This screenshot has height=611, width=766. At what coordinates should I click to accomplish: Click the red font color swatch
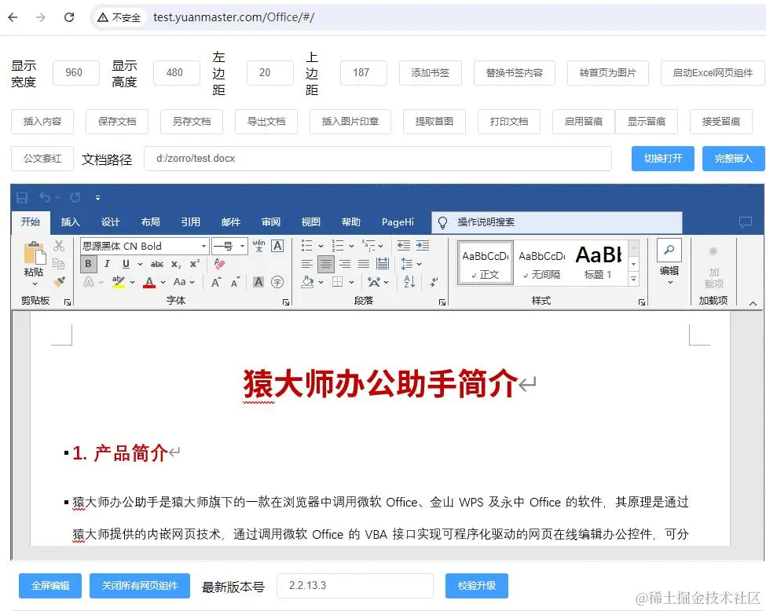[x=149, y=283]
